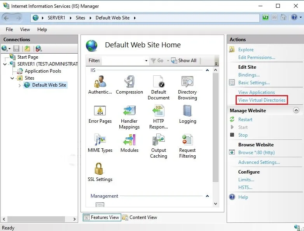This screenshot has height=231, width=304.
Task: Switch to Content View tab
Action: [140, 217]
